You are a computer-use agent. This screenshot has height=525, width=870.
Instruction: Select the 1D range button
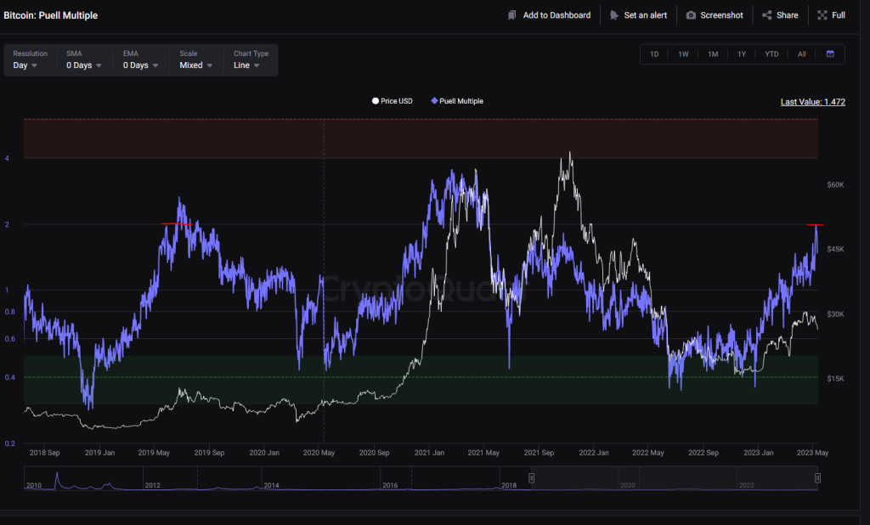click(x=653, y=54)
